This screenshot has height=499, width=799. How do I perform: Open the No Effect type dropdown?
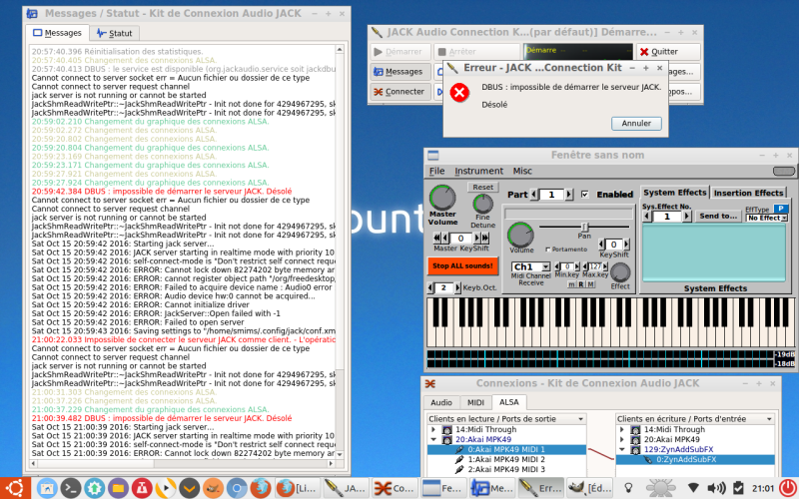click(767, 218)
